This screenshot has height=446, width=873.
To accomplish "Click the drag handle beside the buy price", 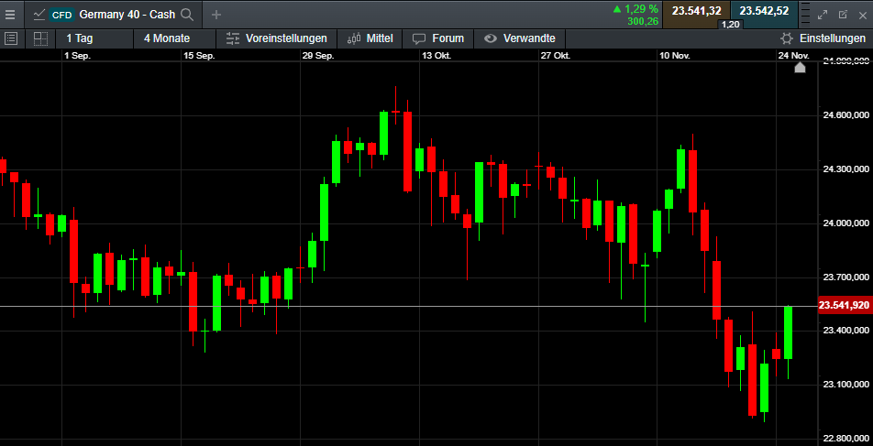I will coord(803,15).
